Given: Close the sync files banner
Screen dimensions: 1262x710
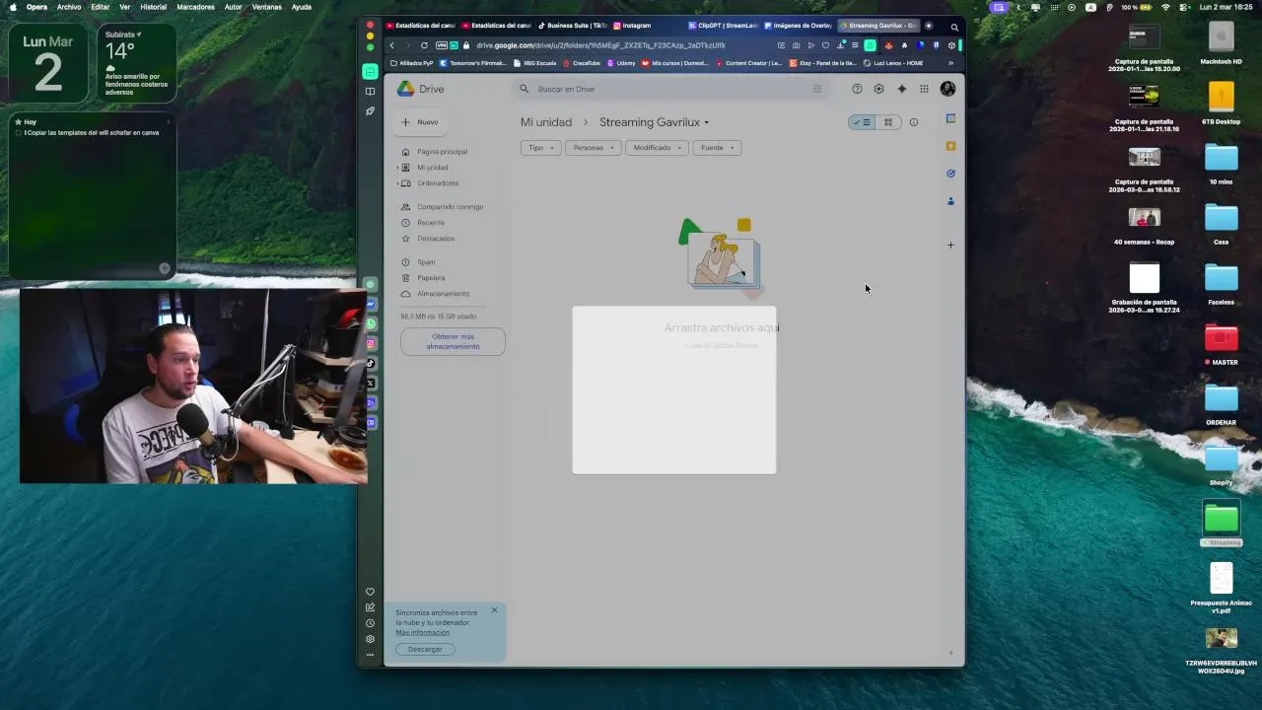Looking at the screenshot, I should tap(495, 610).
